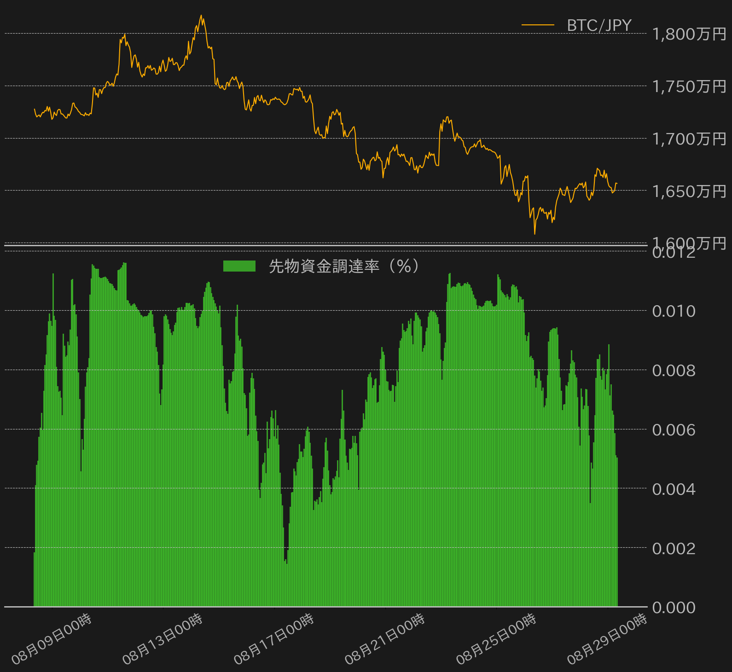Click the 08月29日00時 date tick label

pyautogui.click(x=607, y=639)
